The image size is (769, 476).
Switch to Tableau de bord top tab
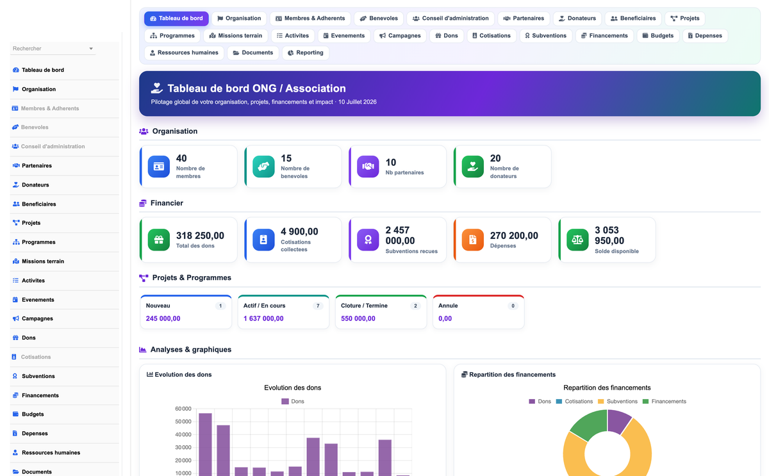176,19
